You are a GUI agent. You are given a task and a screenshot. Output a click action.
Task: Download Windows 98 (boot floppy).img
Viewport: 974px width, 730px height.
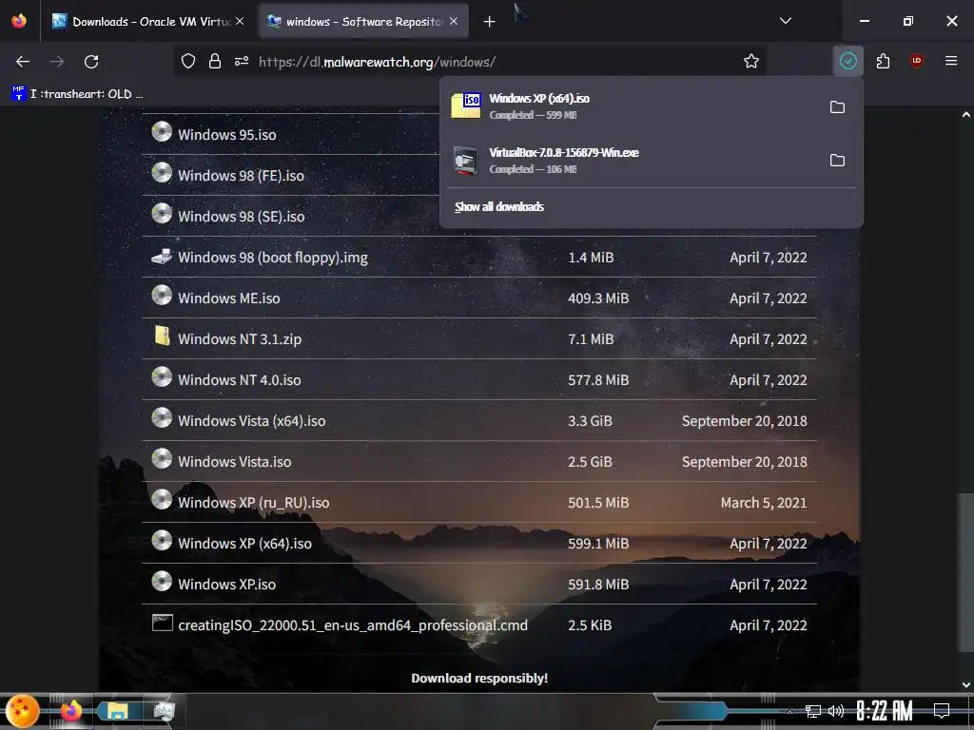[x=273, y=258]
